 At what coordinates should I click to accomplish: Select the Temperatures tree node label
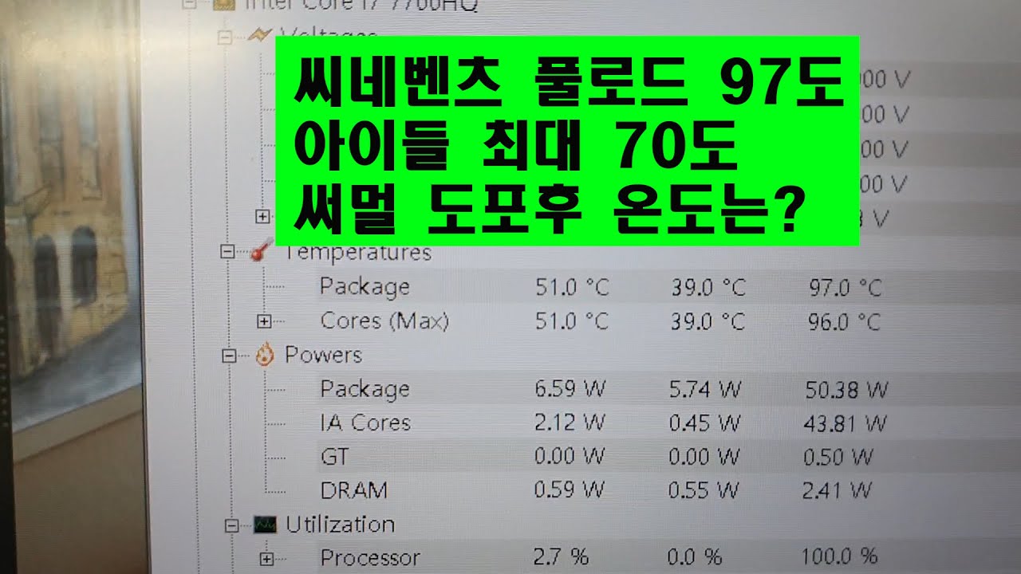pyautogui.click(x=357, y=253)
